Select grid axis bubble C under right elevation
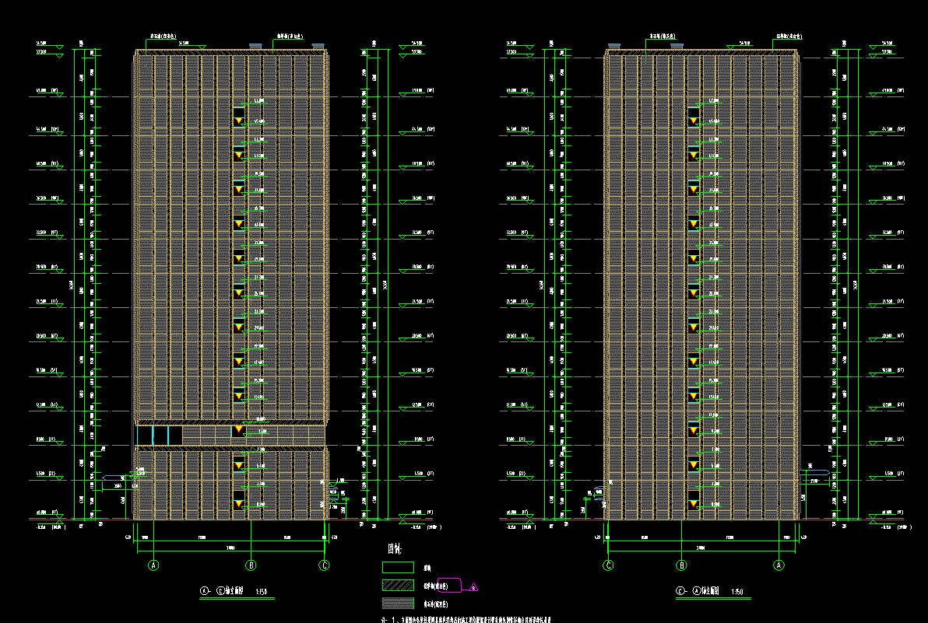Viewport: 928px width, 623px height. pos(608,565)
